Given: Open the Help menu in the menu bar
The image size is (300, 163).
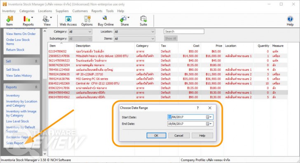Looking at the screenshot, I should pos(120,11).
